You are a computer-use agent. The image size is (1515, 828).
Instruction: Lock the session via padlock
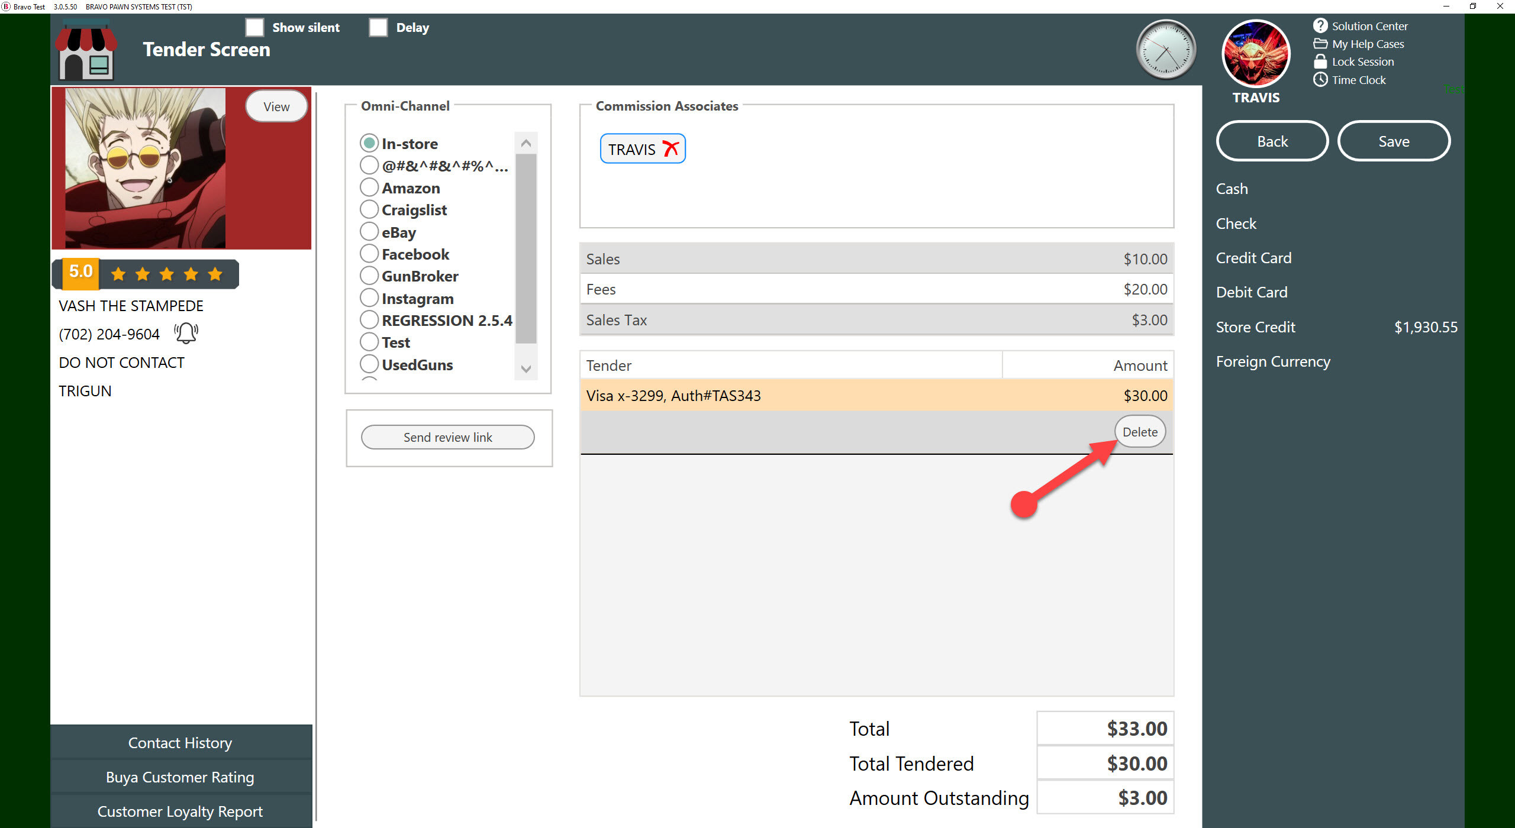1320,62
